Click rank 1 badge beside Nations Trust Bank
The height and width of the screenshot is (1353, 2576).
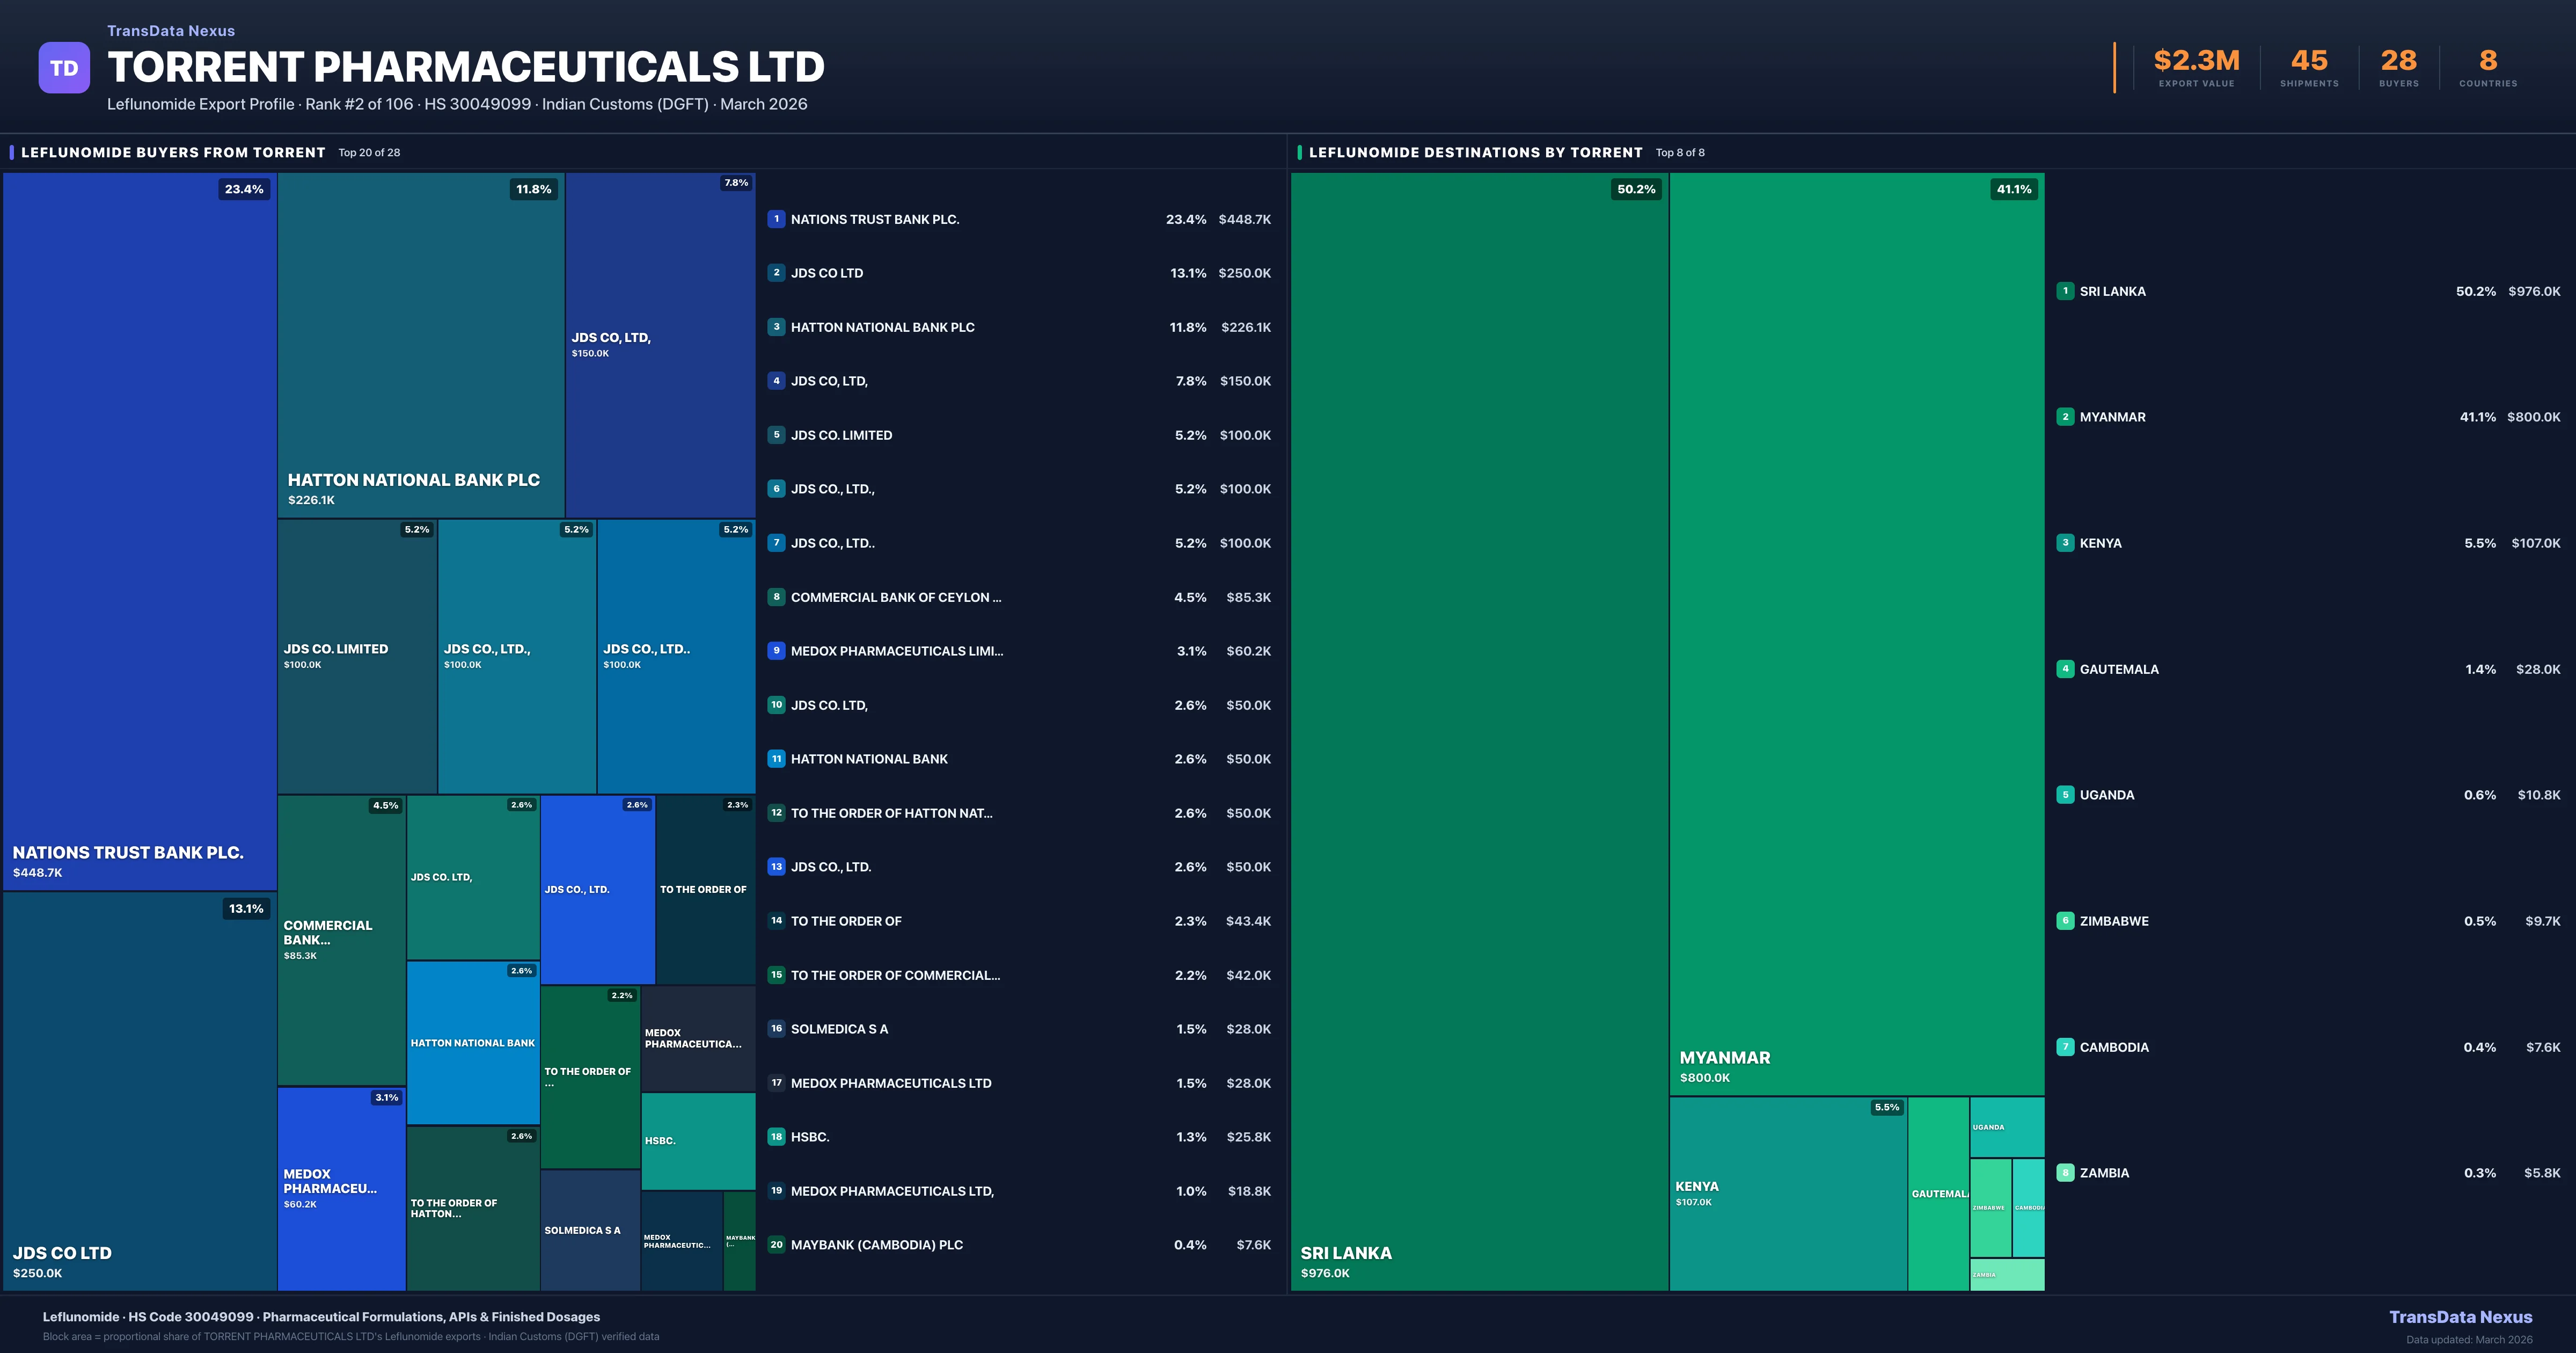tap(776, 219)
